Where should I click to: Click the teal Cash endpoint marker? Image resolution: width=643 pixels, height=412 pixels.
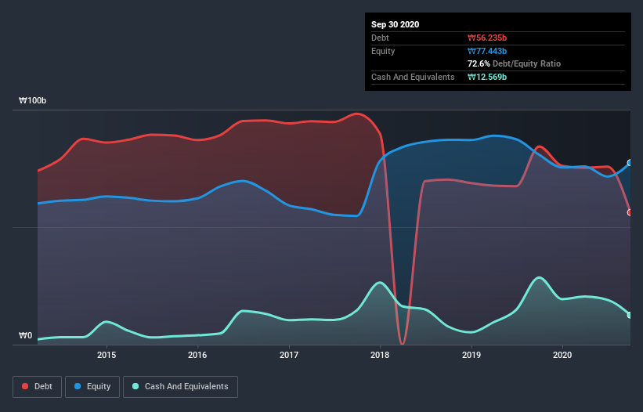pos(630,315)
